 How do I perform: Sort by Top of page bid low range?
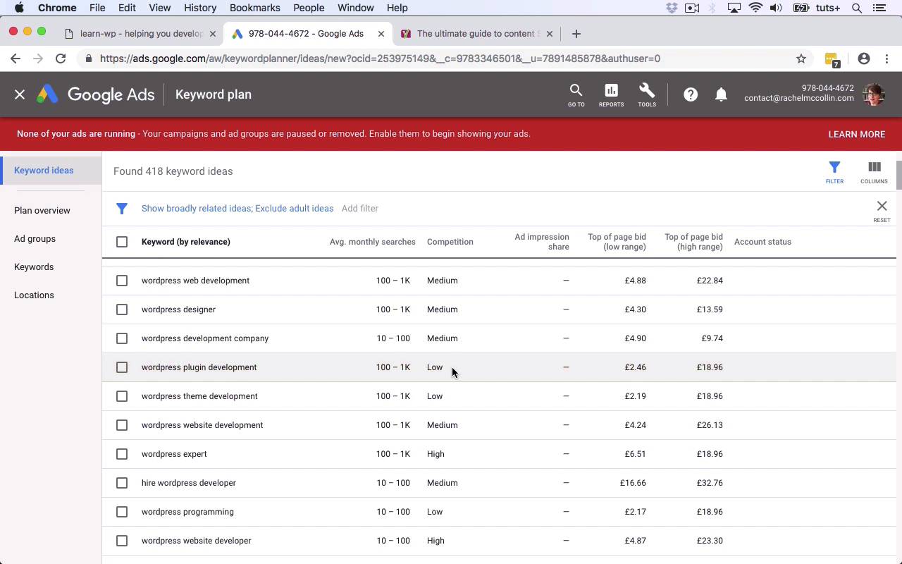click(x=617, y=242)
